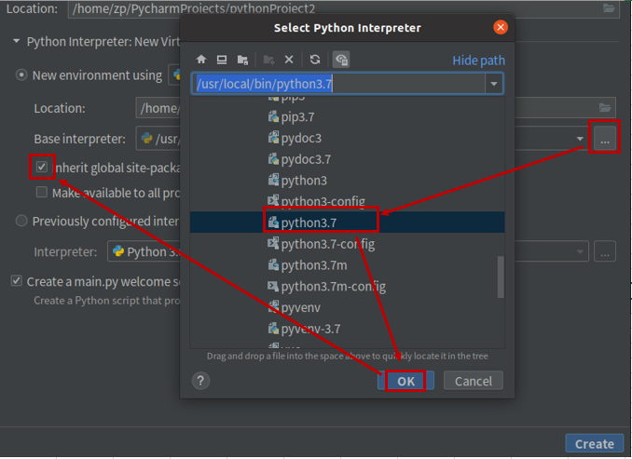
Task: Open help question mark button
Action: pyautogui.click(x=200, y=381)
